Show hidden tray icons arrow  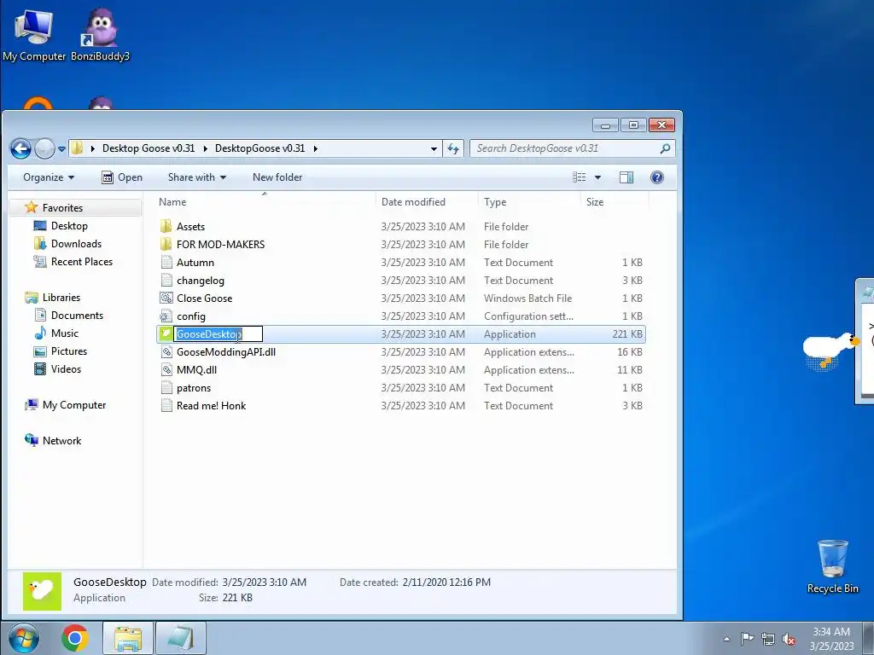coord(726,639)
